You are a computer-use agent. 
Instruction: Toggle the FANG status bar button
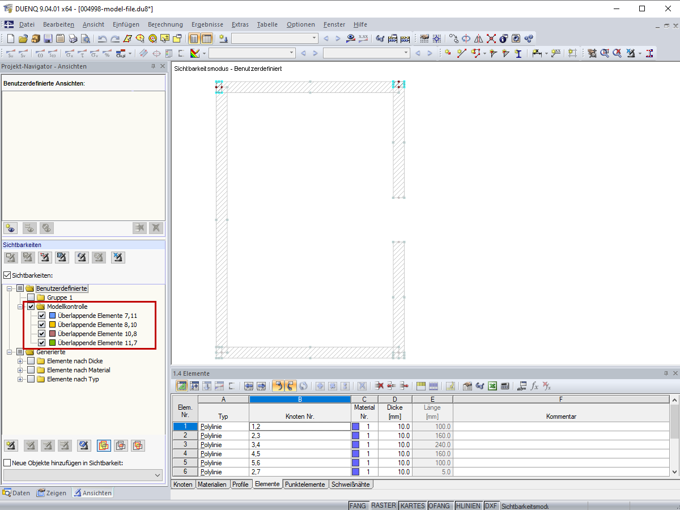click(358, 505)
